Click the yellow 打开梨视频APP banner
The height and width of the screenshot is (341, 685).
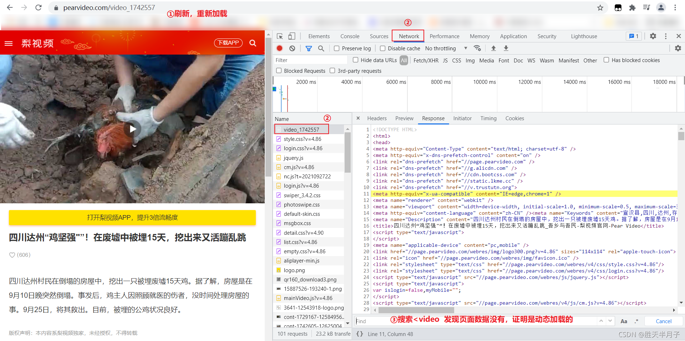coord(132,218)
